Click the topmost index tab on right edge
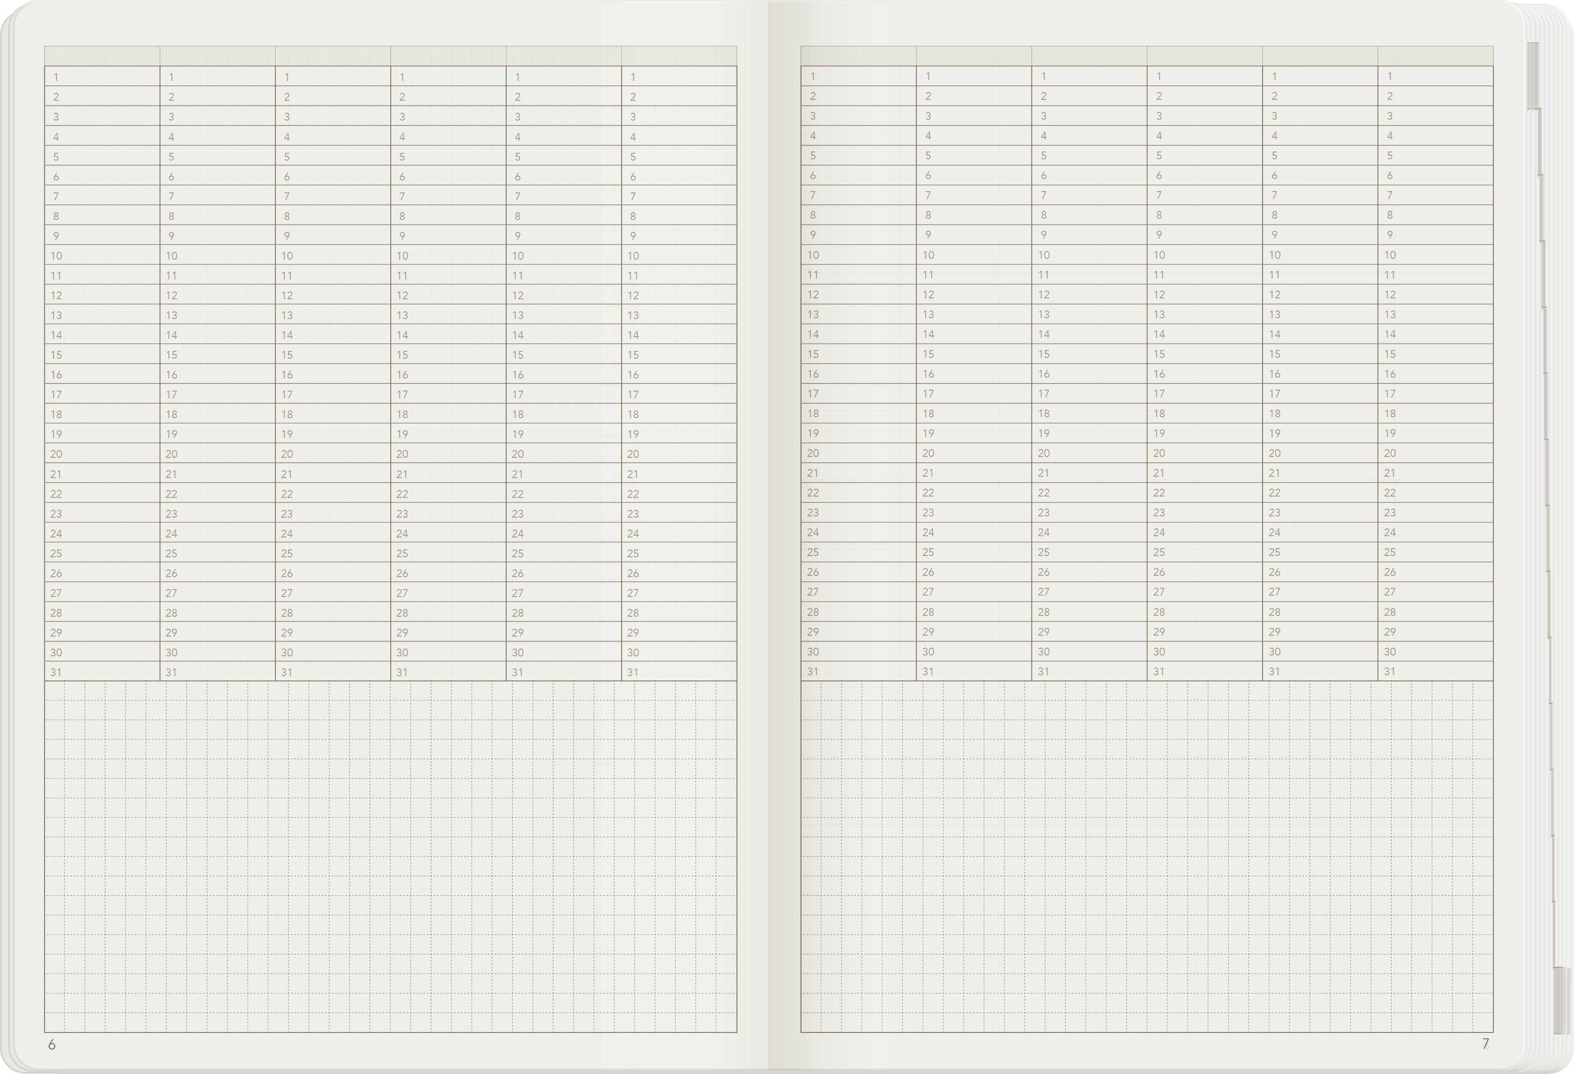 point(1533,75)
